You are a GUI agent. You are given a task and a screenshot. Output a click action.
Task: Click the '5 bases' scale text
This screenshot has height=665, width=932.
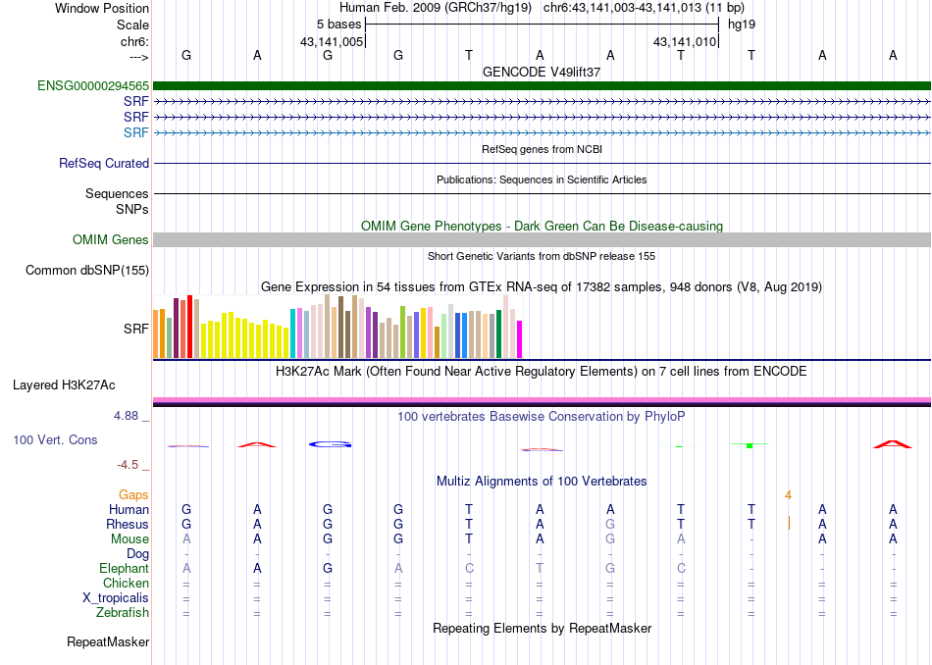(338, 25)
